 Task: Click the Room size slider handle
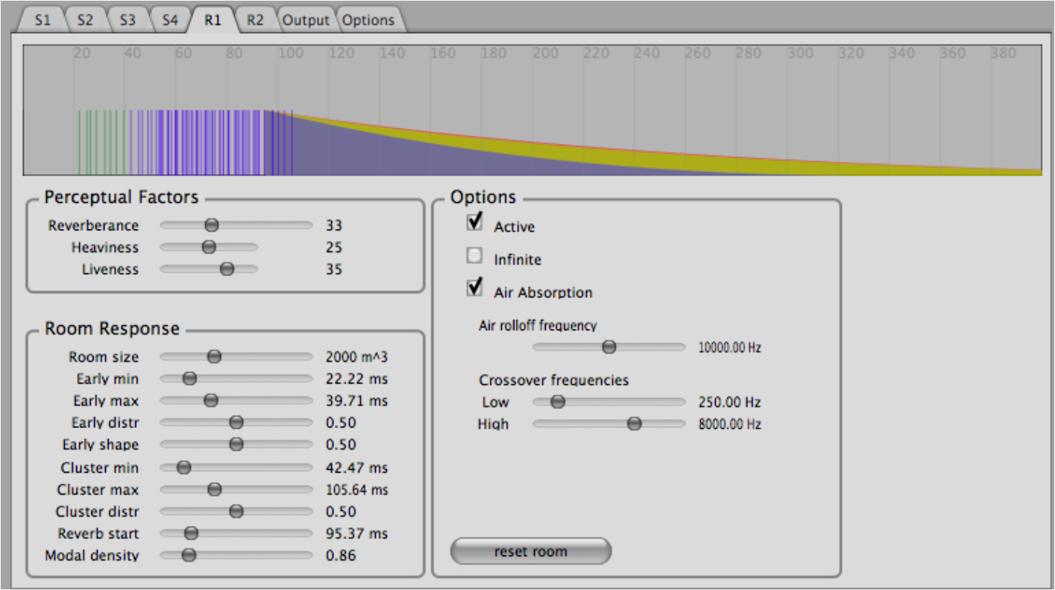click(x=214, y=357)
